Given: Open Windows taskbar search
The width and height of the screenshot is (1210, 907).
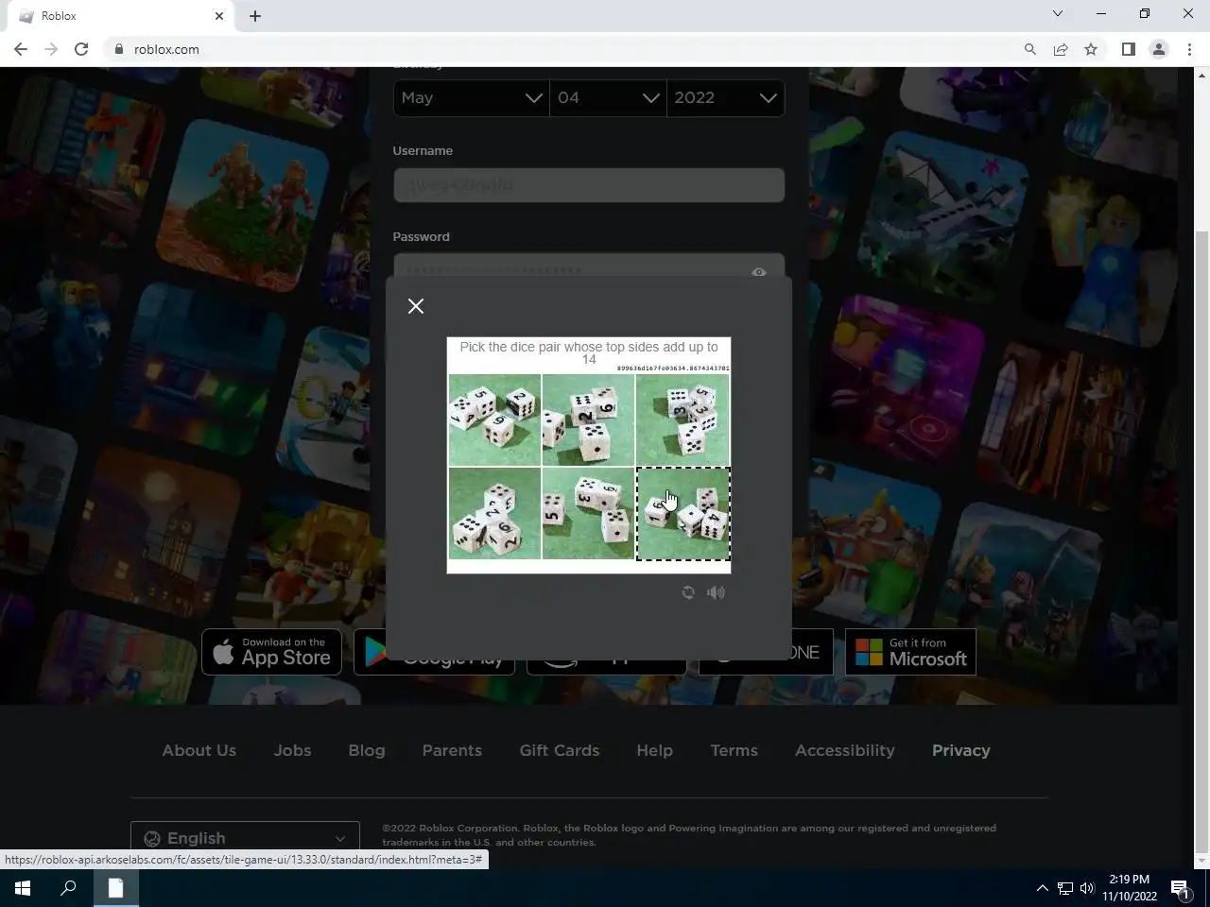Looking at the screenshot, I should [68, 888].
